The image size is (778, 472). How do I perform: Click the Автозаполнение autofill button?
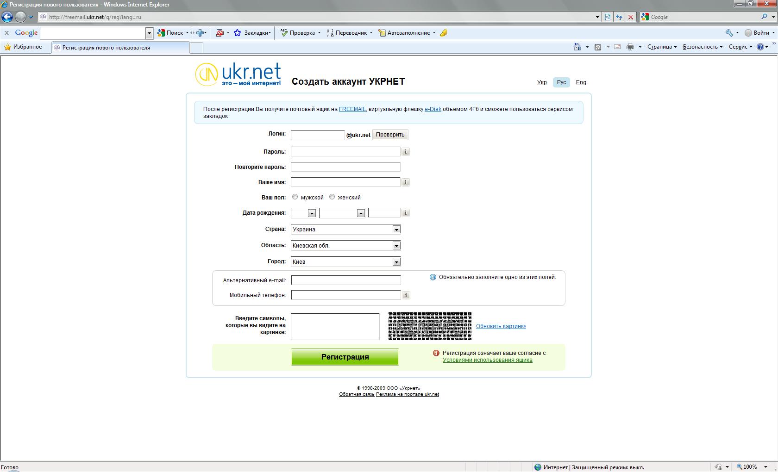(404, 33)
